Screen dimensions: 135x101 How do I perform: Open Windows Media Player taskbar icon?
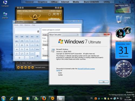click(28, 99)
